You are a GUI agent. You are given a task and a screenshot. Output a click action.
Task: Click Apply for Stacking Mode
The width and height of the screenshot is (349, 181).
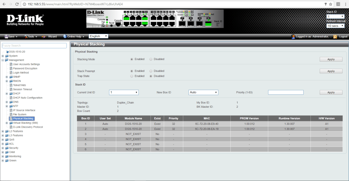coord(331,59)
